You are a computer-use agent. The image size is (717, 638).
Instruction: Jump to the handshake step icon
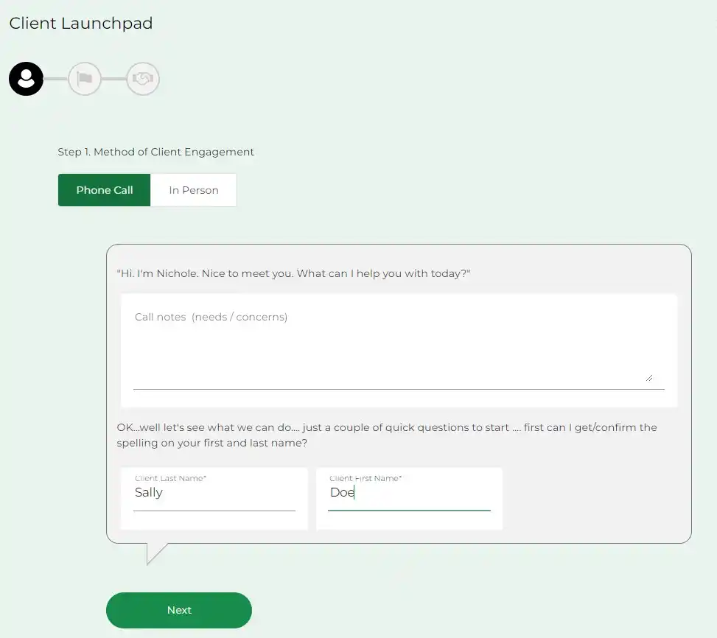(x=143, y=79)
